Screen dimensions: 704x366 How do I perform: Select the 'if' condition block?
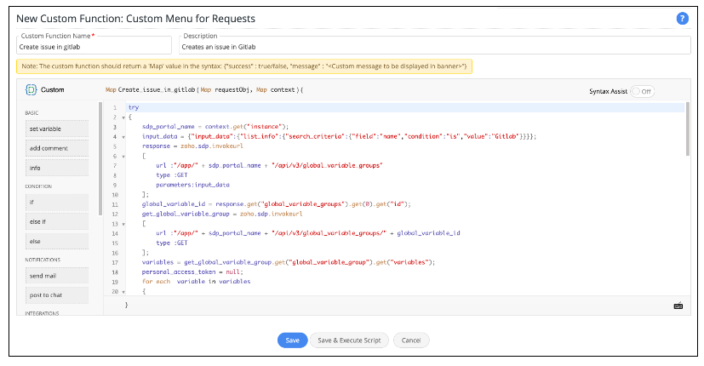[57, 202]
